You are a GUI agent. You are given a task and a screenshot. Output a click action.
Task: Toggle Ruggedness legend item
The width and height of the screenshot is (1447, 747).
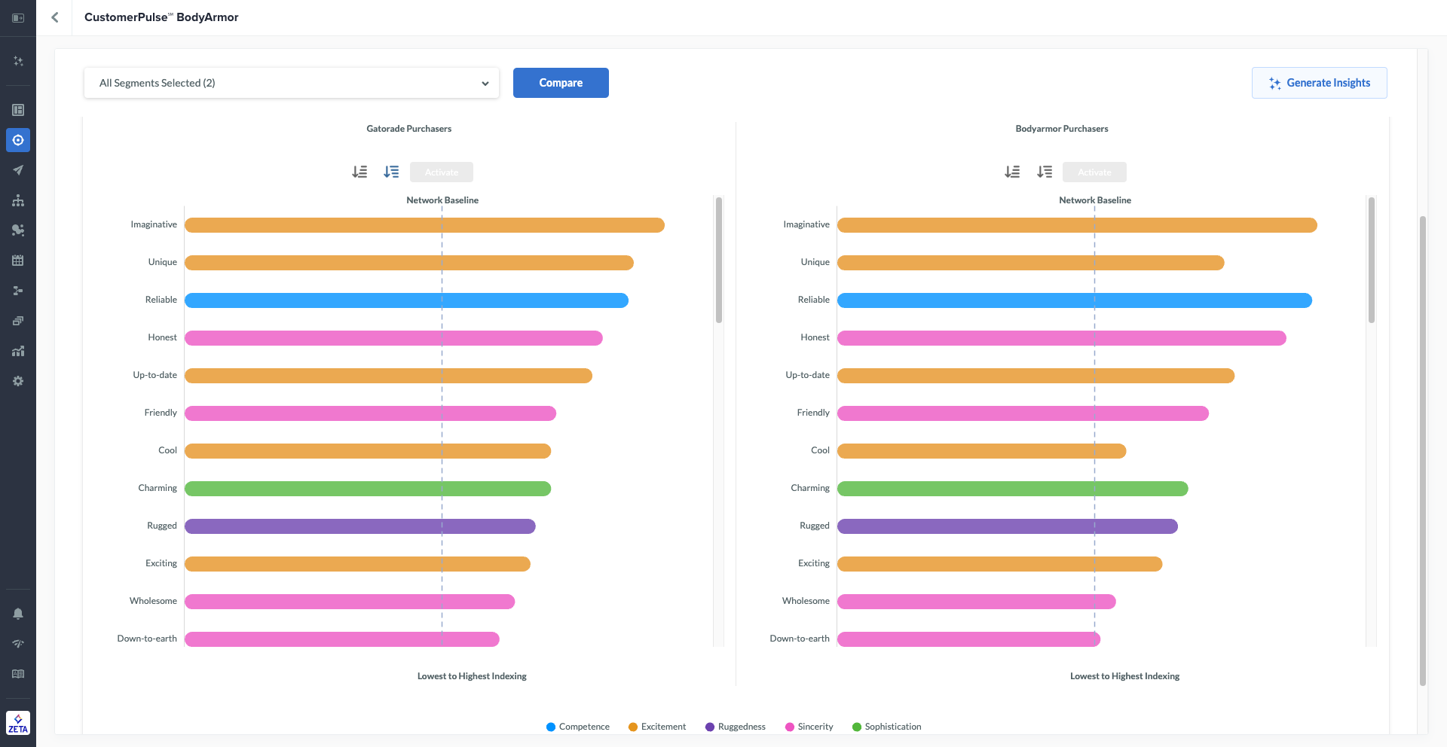pyautogui.click(x=736, y=727)
